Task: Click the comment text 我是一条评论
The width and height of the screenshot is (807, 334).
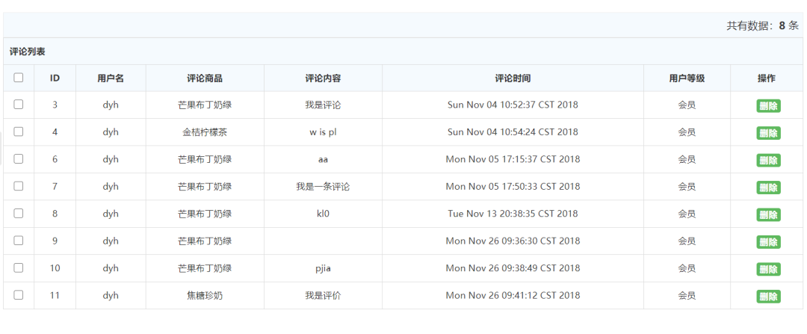Action: tap(324, 186)
